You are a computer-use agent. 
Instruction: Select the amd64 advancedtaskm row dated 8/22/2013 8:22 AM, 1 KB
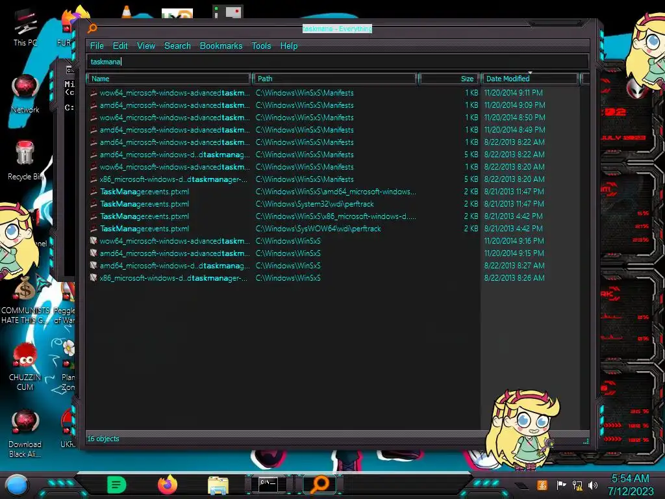click(175, 142)
